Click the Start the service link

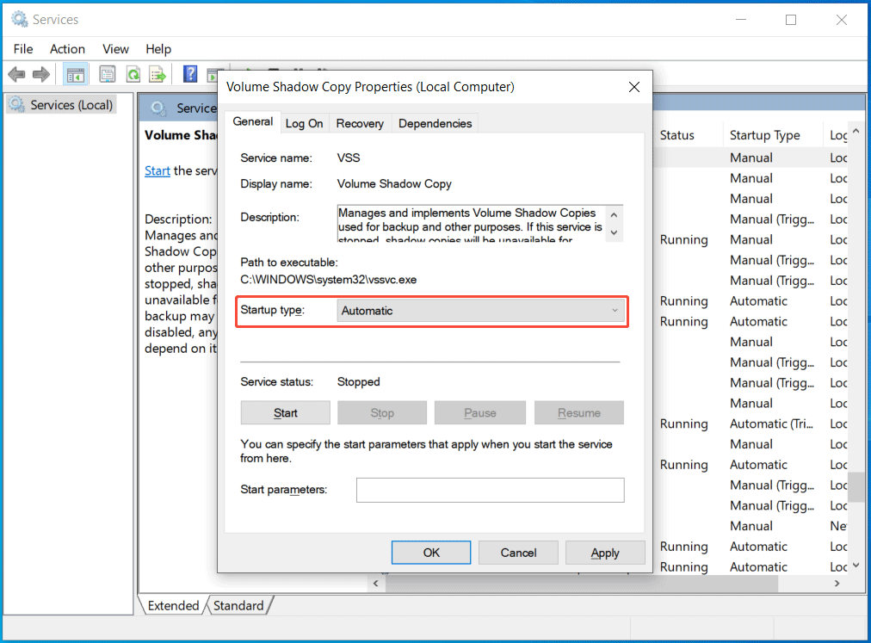click(157, 170)
